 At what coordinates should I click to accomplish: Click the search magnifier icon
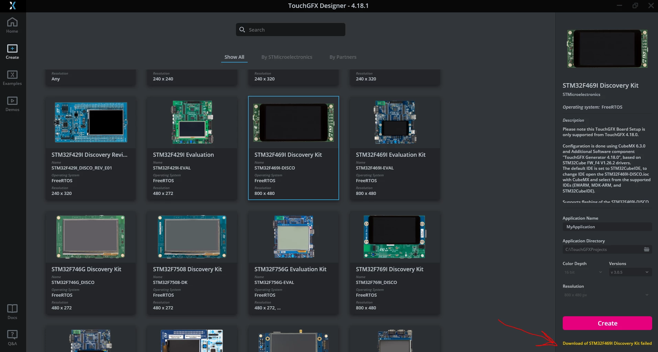point(242,30)
